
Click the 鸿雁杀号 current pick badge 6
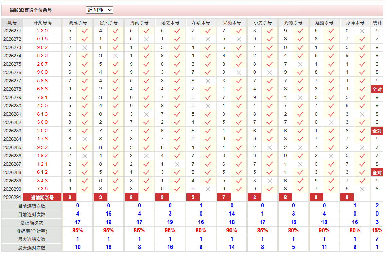70,197
